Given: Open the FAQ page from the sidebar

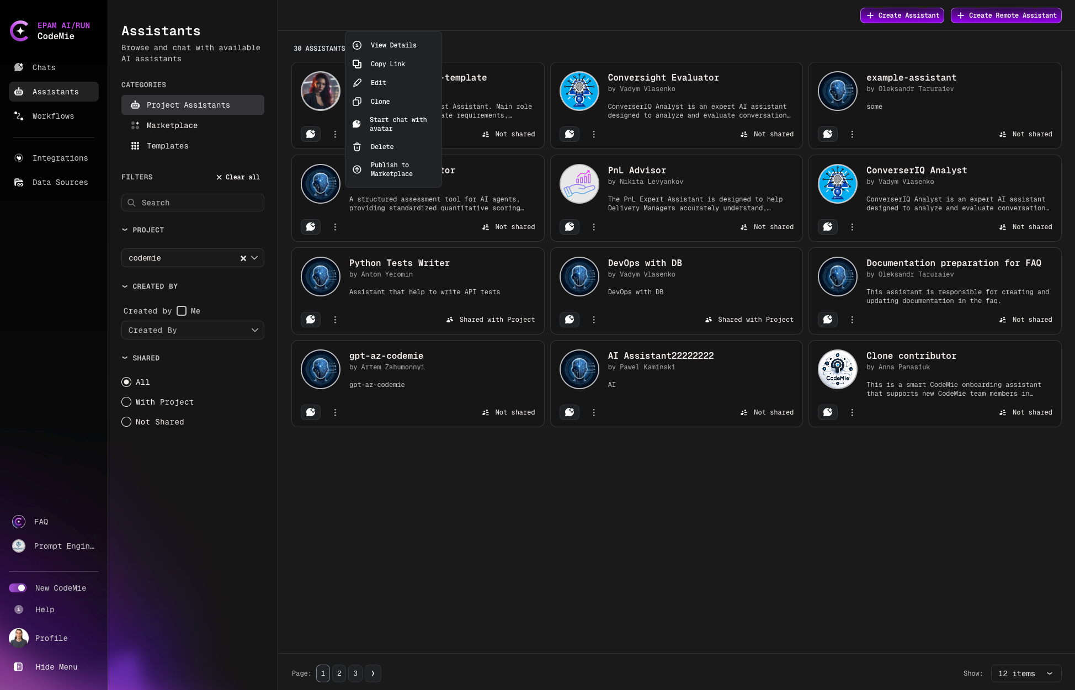Looking at the screenshot, I should (41, 522).
